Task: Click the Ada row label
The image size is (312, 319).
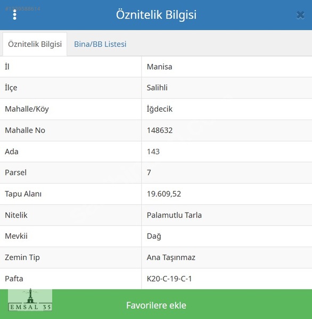Action: pyautogui.click(x=12, y=152)
